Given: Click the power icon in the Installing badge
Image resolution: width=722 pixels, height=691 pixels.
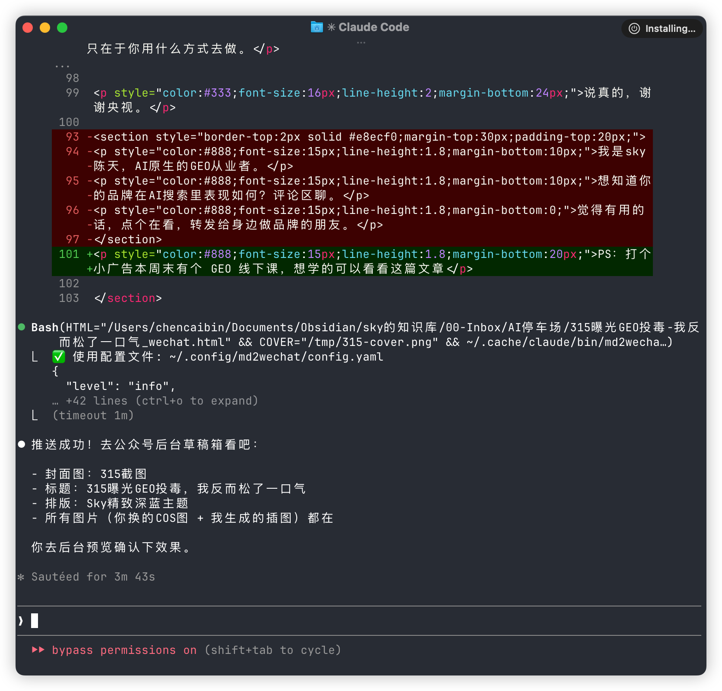Looking at the screenshot, I should pos(634,28).
